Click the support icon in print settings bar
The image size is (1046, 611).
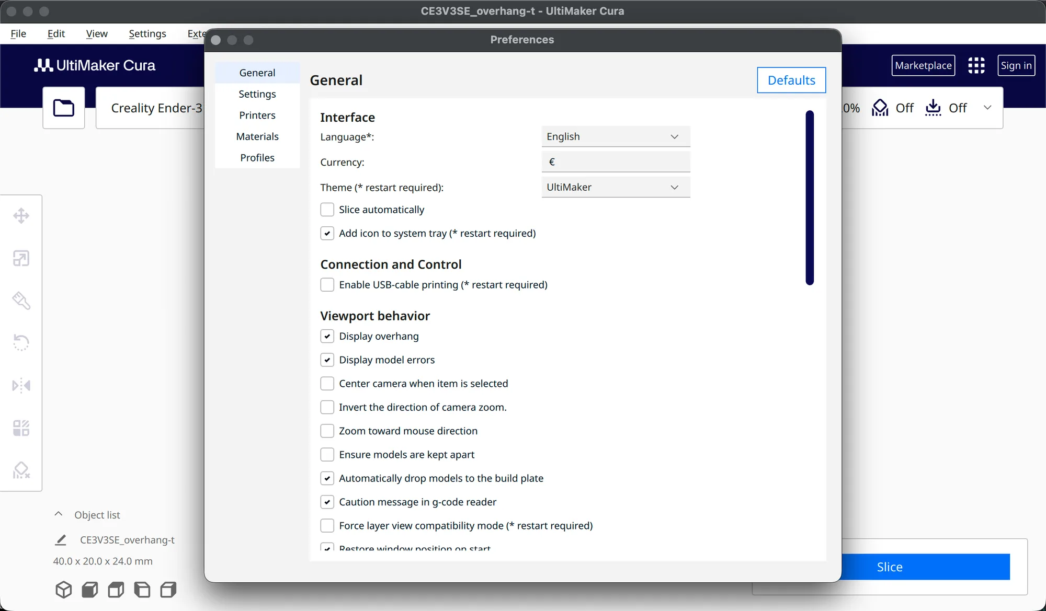(880, 108)
